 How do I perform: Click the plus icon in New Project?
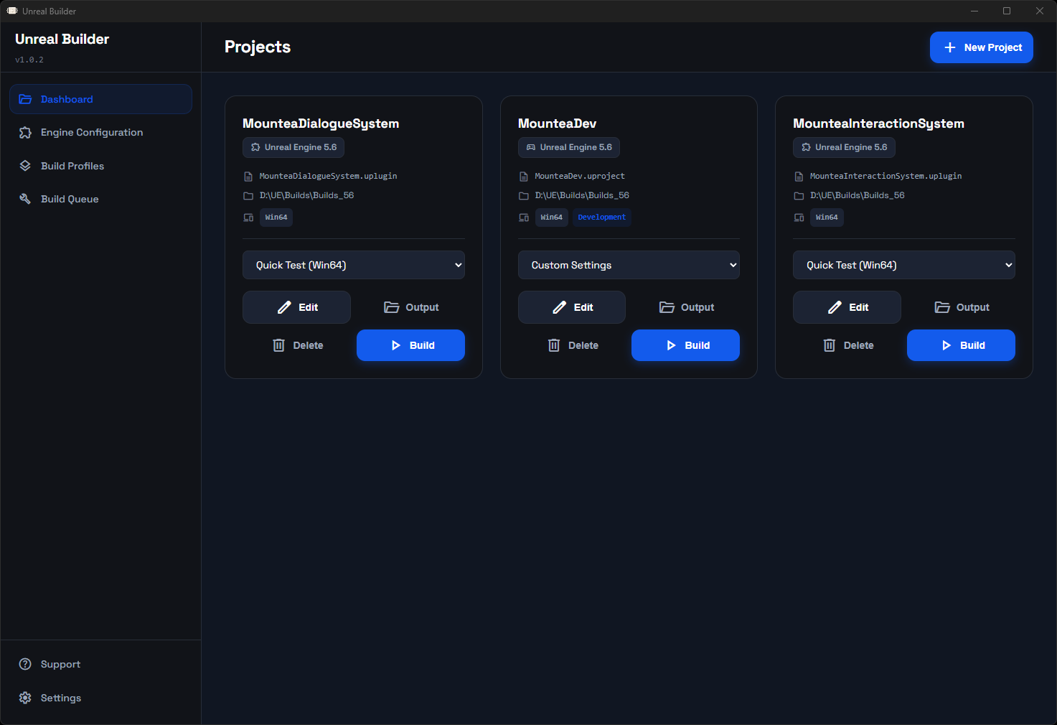tap(950, 47)
